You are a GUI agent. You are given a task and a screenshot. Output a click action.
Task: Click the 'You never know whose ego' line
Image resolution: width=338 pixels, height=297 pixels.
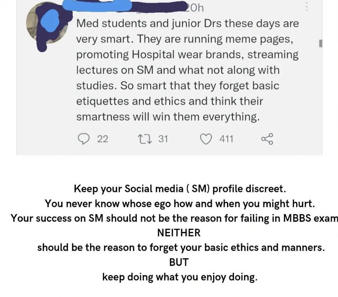[x=180, y=204]
